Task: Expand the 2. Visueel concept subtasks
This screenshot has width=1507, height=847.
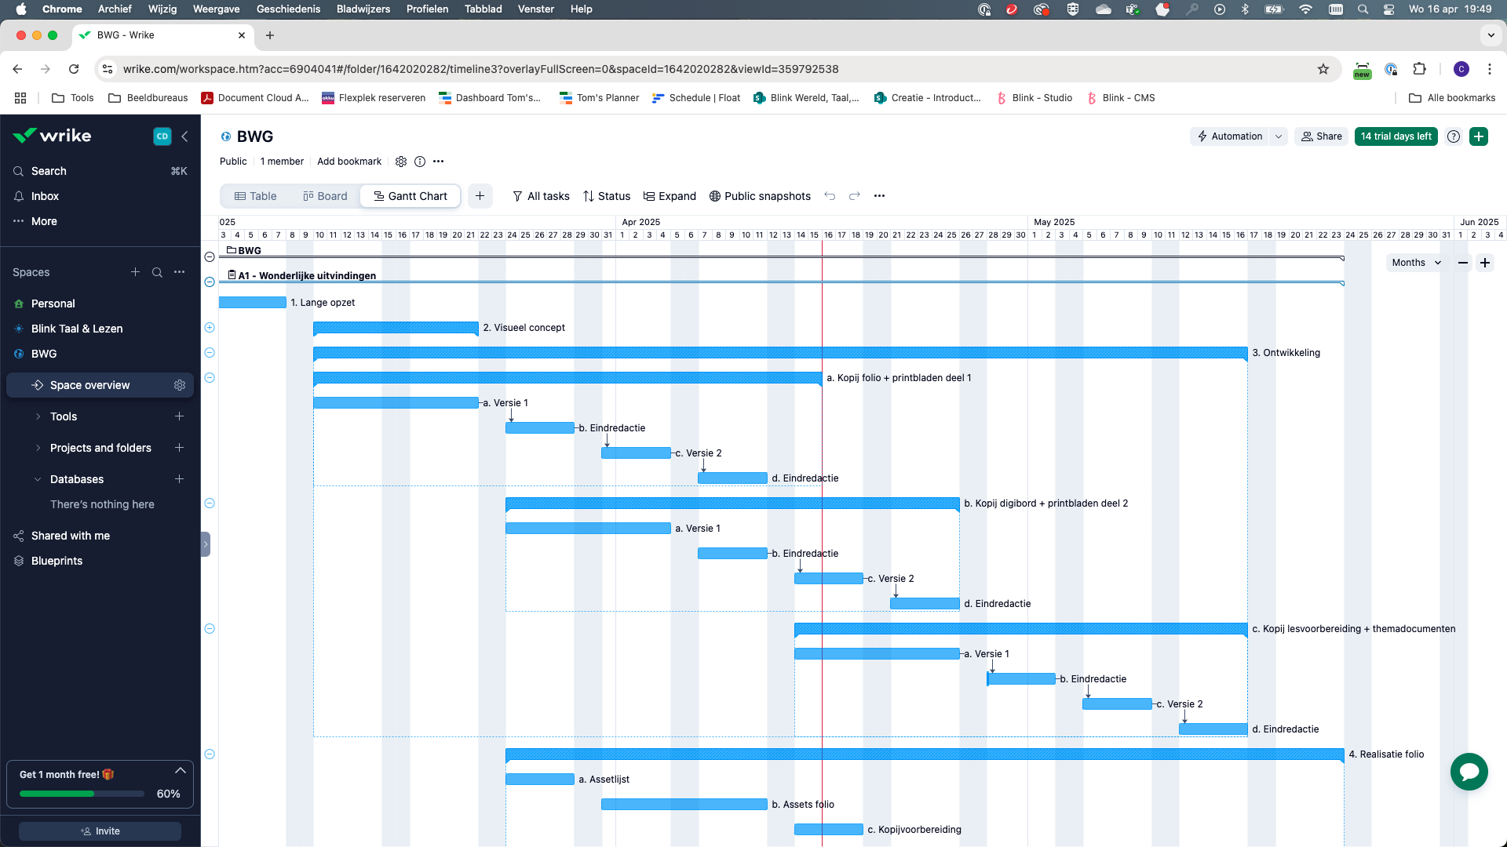Action: [x=210, y=328]
